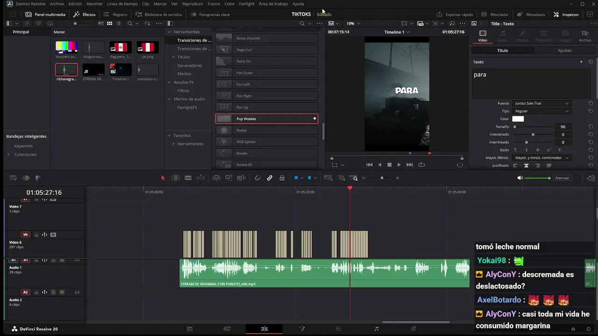Play the timeline in reverse
This screenshot has width=598, height=336.
point(379,165)
